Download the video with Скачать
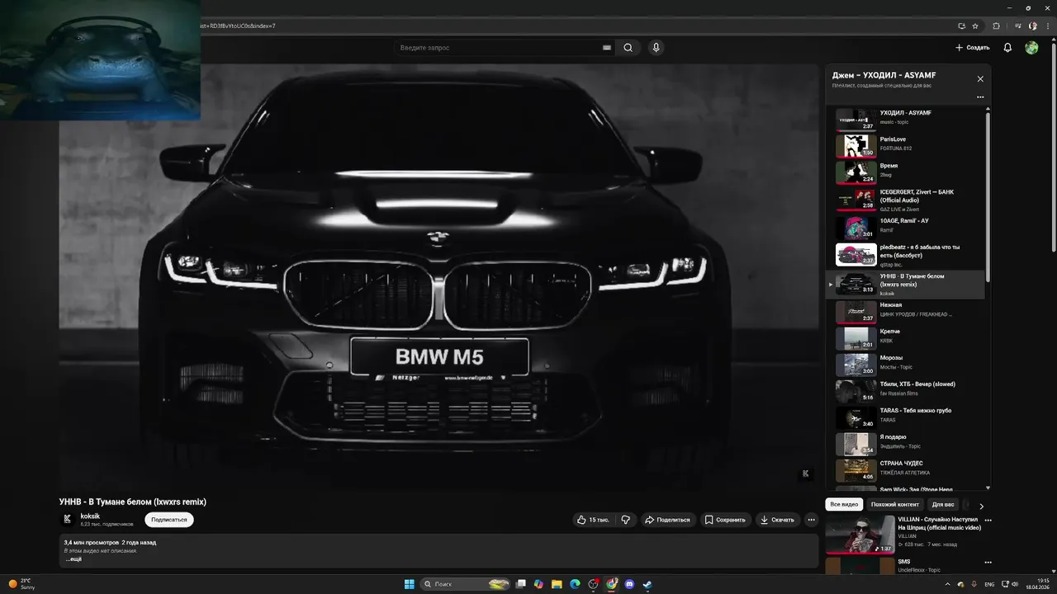The height and width of the screenshot is (594, 1057). tap(778, 520)
